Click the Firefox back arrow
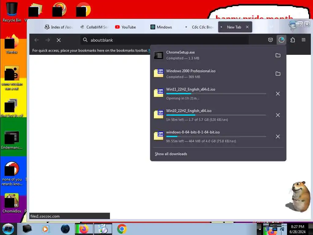This screenshot has width=313, height=235. [37, 40]
